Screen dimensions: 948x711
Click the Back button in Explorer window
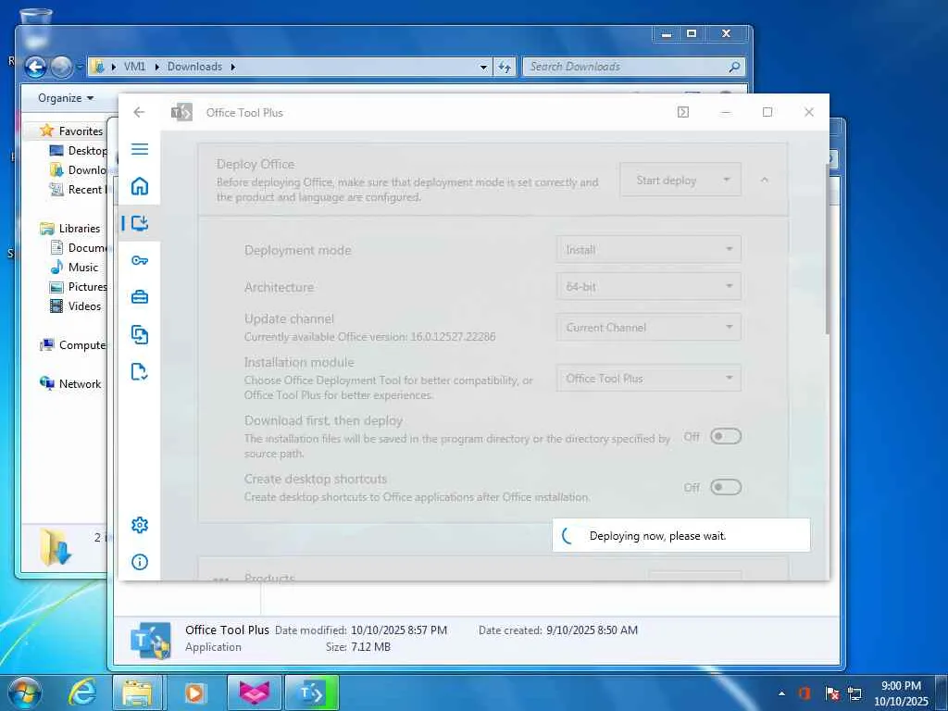pos(36,67)
